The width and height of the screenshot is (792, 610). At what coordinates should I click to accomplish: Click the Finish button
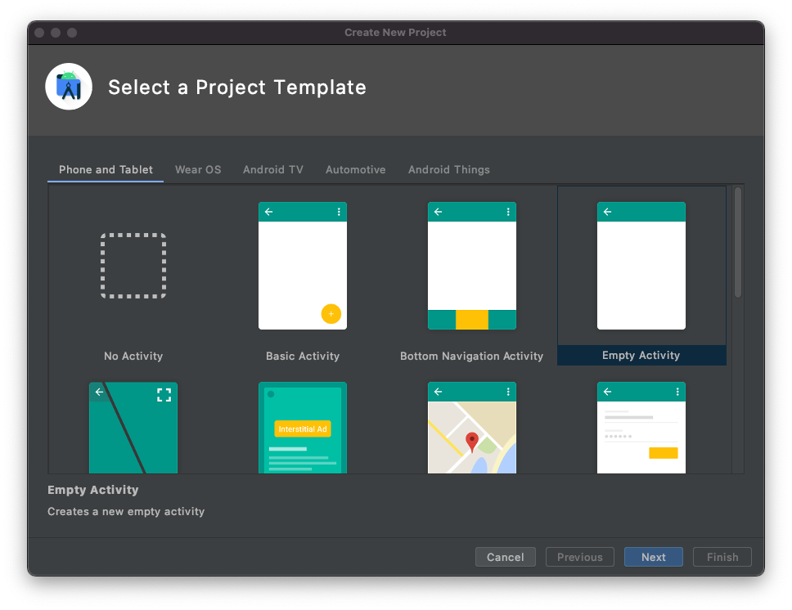722,557
